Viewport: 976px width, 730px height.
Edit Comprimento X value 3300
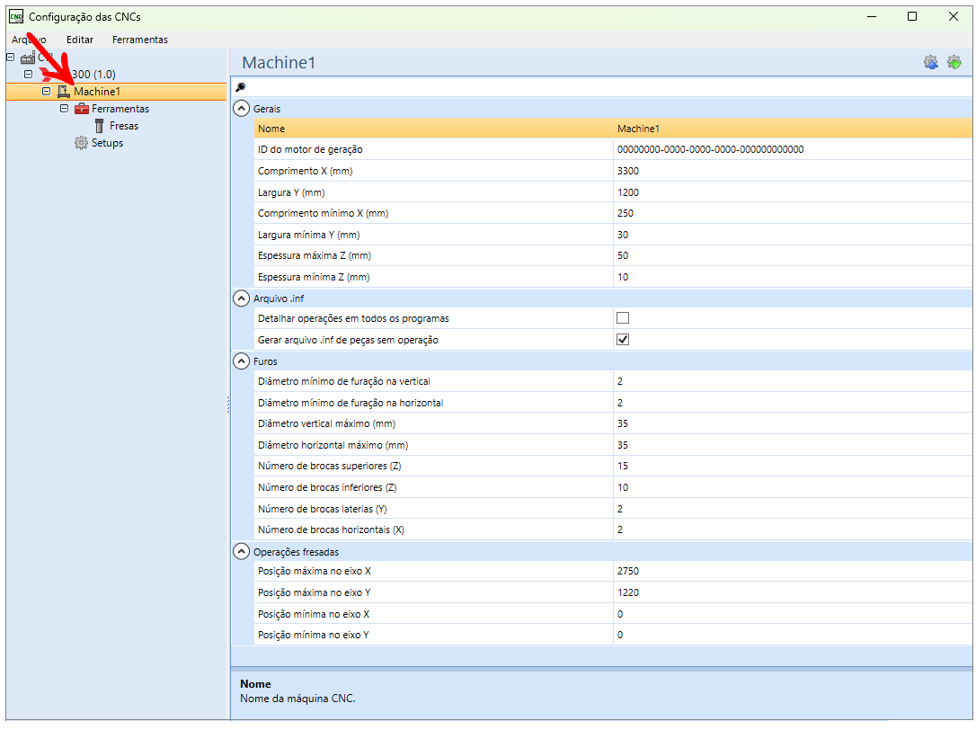coord(793,171)
